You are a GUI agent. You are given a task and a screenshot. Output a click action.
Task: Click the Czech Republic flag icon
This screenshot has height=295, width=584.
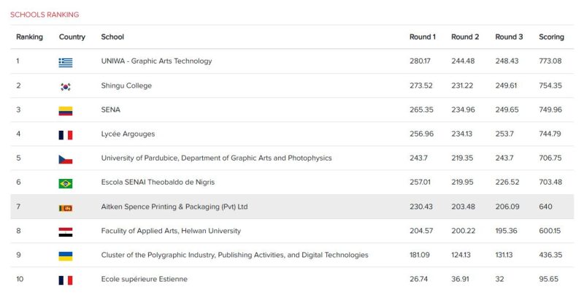tap(66, 159)
